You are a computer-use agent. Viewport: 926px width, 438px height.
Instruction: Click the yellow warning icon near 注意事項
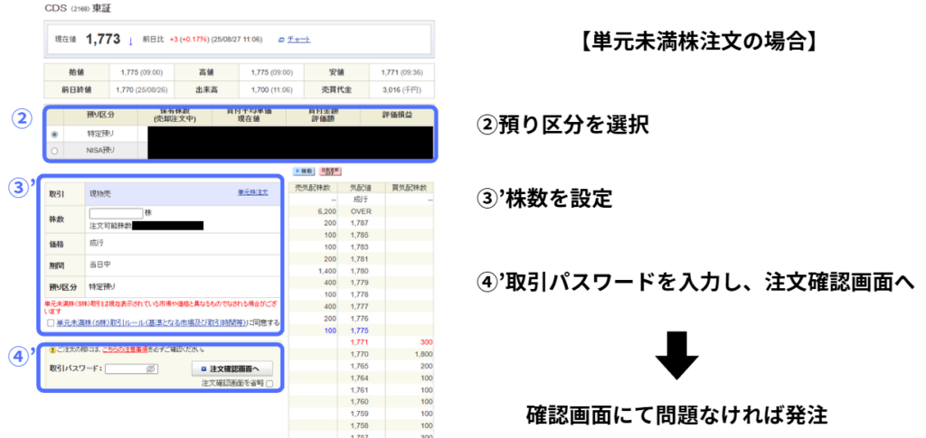52,349
